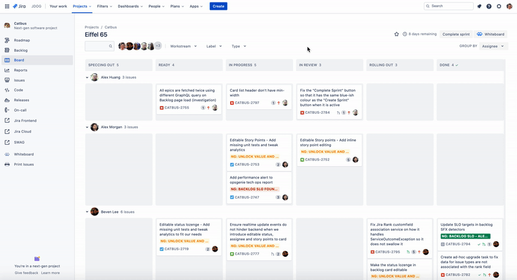517x280 pixels.
Task: Open card CATBUS-2747
Action: point(259,188)
